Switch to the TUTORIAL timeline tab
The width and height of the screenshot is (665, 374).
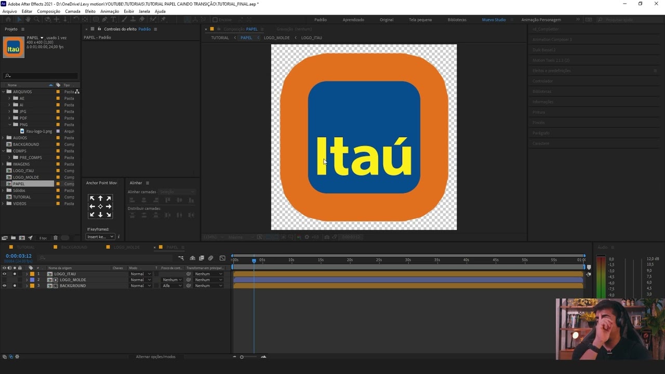coord(25,247)
